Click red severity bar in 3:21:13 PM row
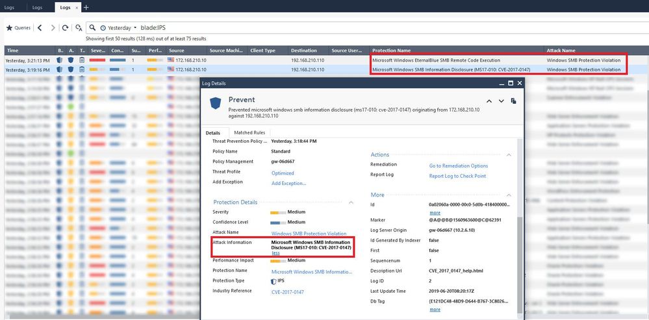This screenshot has height=320, width=649. 97,60
